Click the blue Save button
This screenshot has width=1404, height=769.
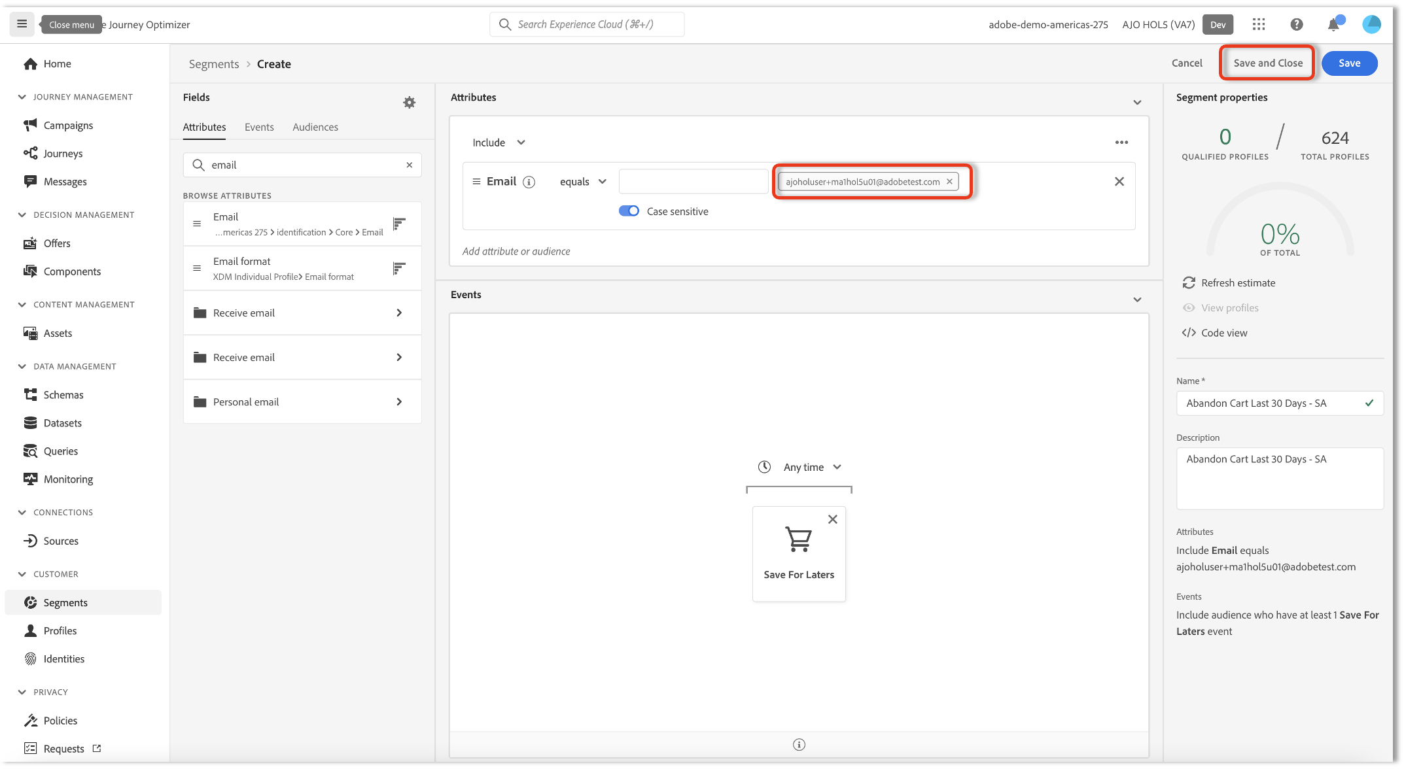[x=1349, y=63]
